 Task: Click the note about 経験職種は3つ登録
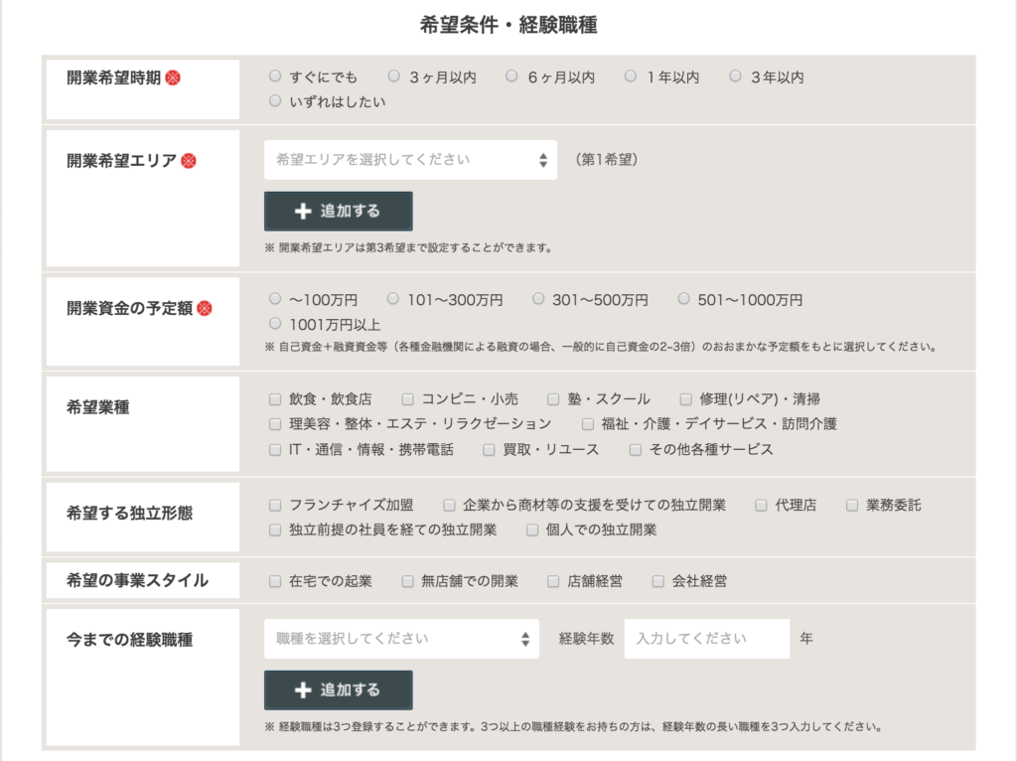tap(573, 726)
